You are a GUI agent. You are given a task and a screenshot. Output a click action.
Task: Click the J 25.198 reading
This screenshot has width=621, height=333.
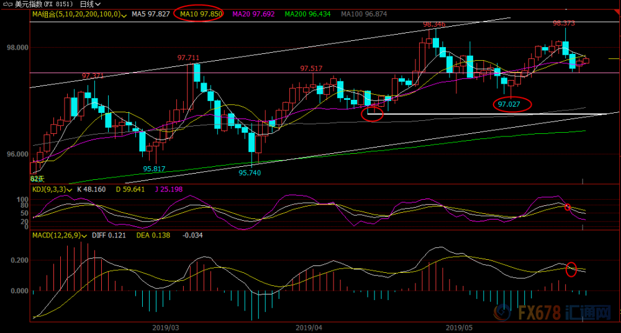point(169,189)
